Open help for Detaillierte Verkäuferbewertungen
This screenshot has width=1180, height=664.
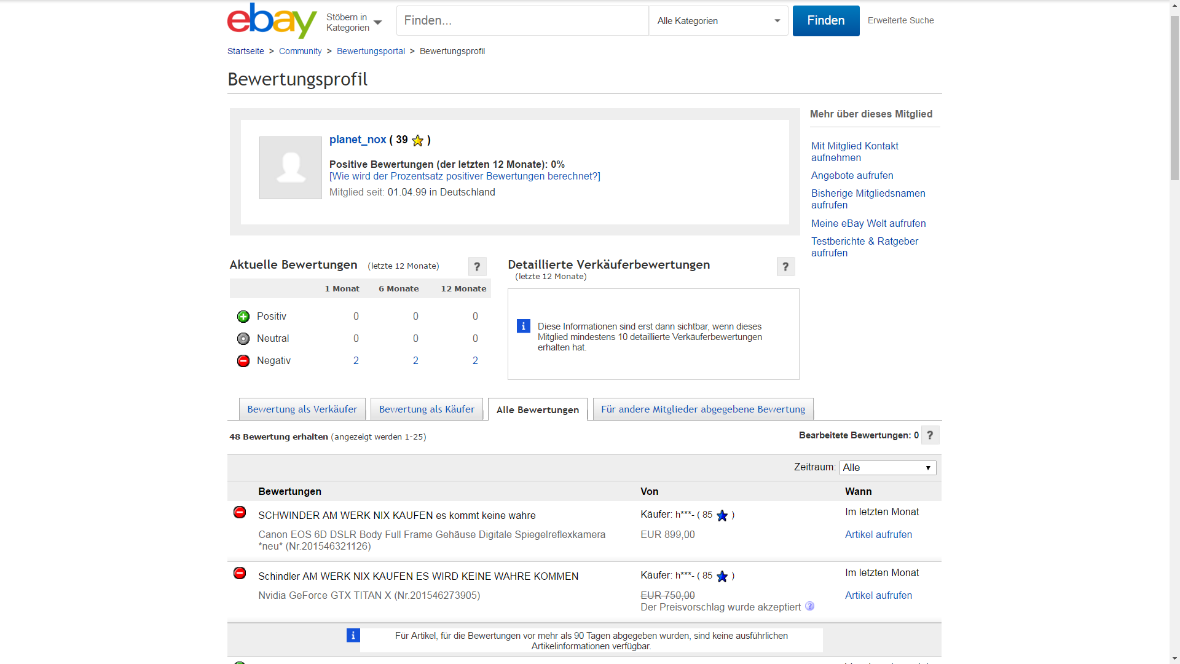tap(785, 266)
